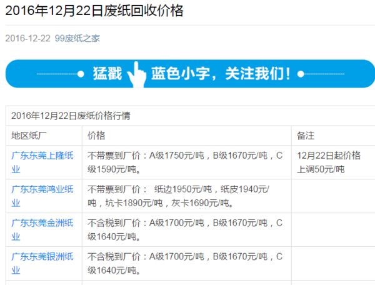The width and height of the screenshot is (375, 285).
Task: Click the 价格 column header
Action: coord(96,136)
